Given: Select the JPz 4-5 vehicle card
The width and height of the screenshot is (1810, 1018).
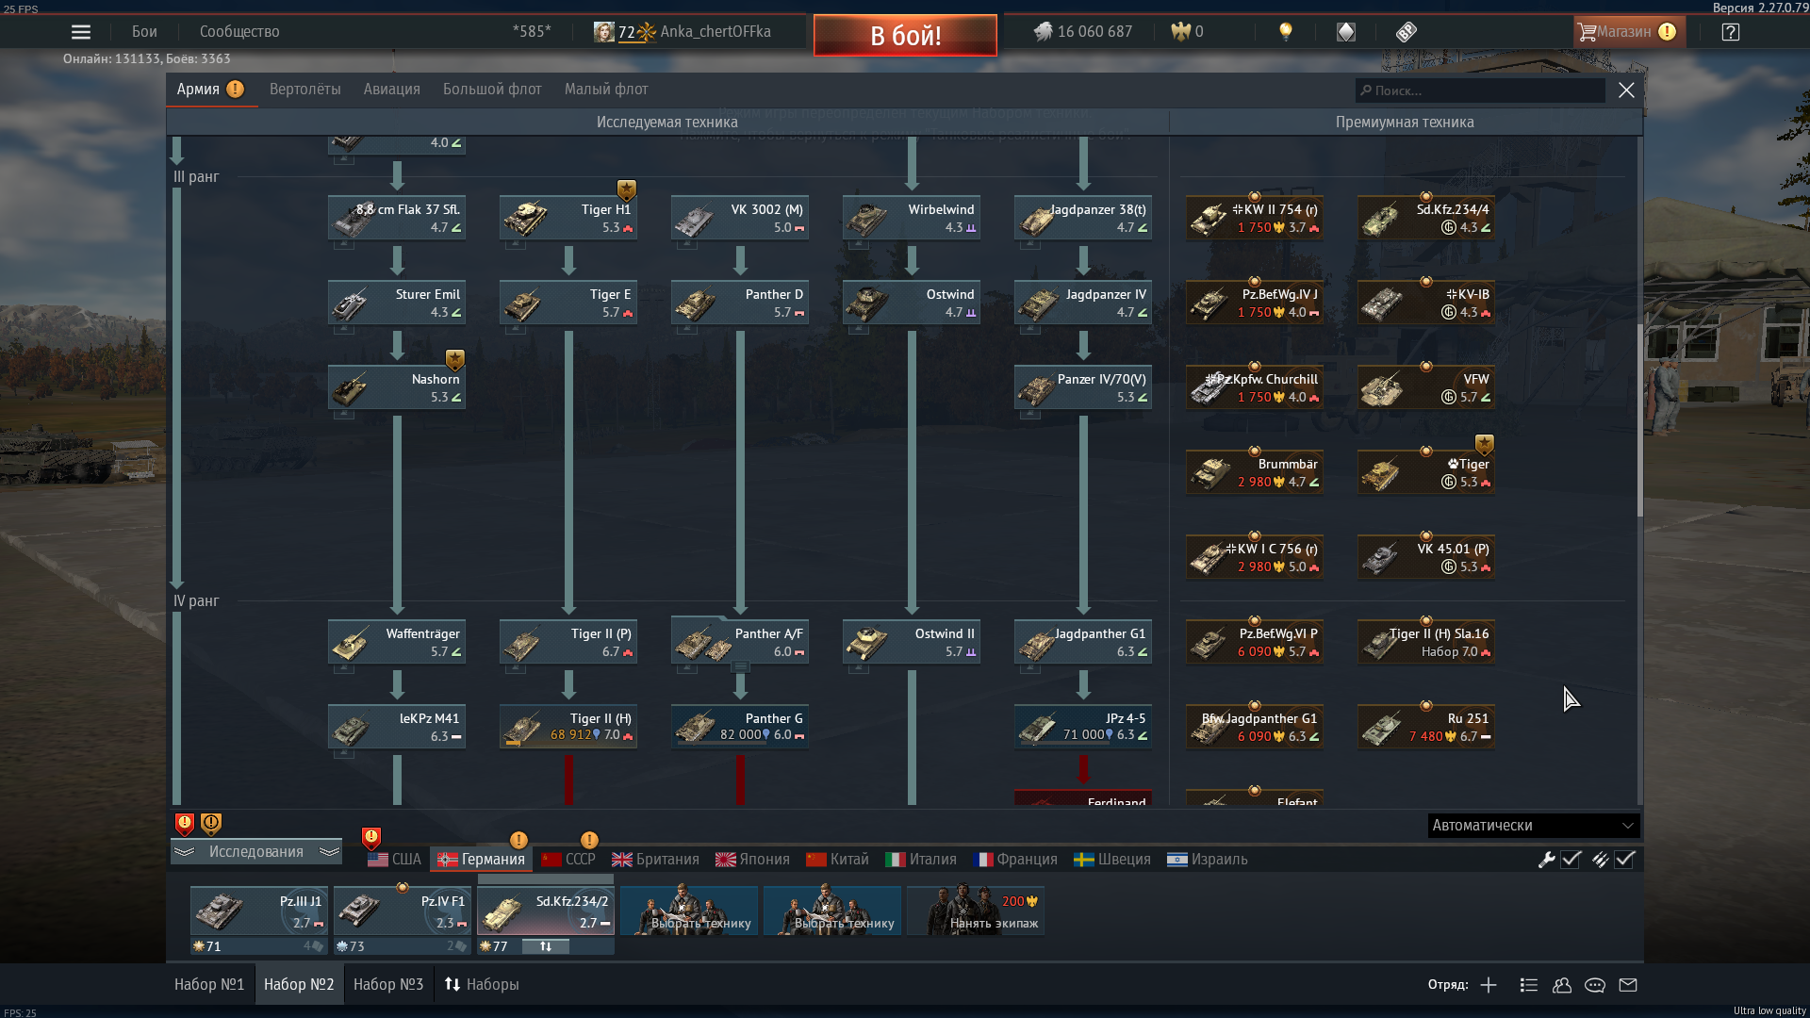Looking at the screenshot, I should (1083, 727).
